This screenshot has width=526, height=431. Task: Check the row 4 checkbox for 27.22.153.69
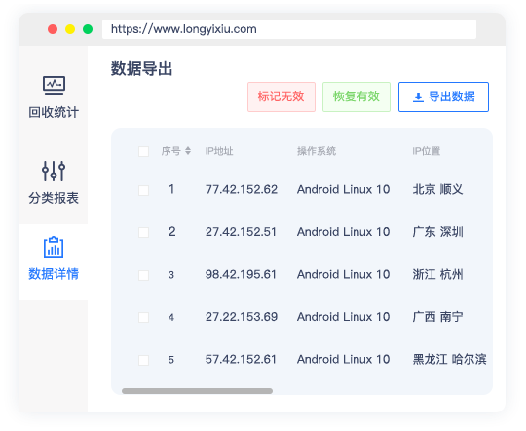point(143,317)
